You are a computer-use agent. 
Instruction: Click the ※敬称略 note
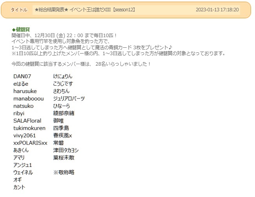(64, 172)
